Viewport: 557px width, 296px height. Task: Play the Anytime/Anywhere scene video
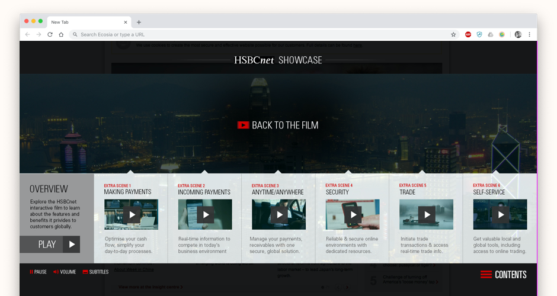(279, 214)
